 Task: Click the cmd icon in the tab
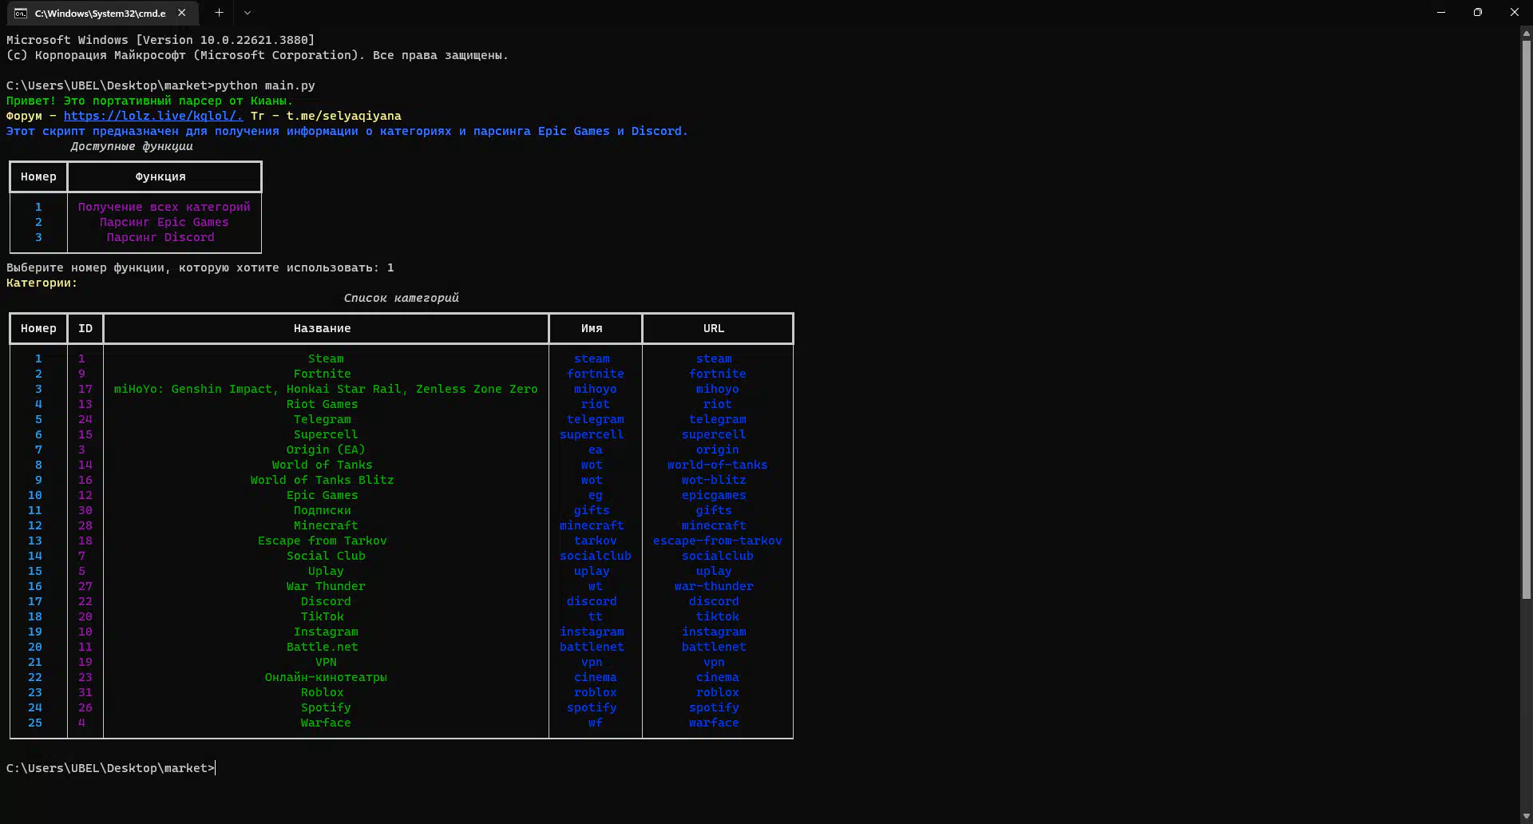click(x=21, y=13)
